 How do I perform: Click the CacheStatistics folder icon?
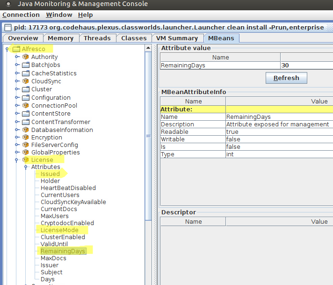coord(26,73)
